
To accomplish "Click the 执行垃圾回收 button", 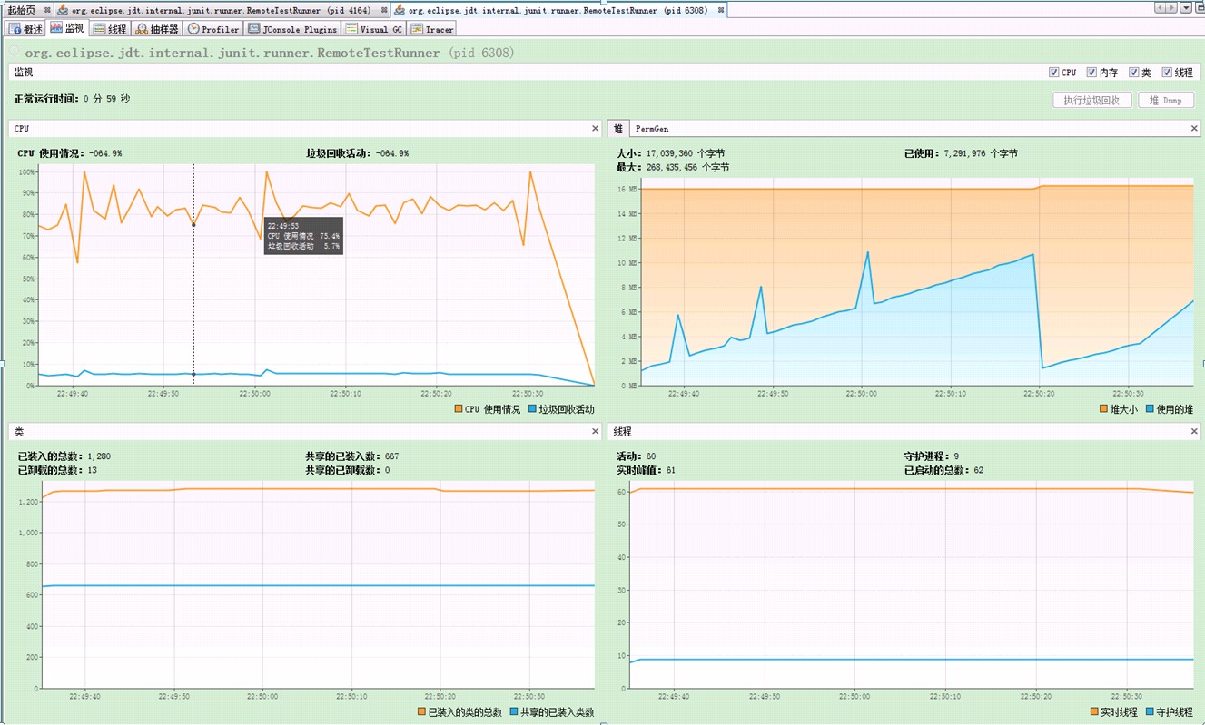I will [1091, 100].
